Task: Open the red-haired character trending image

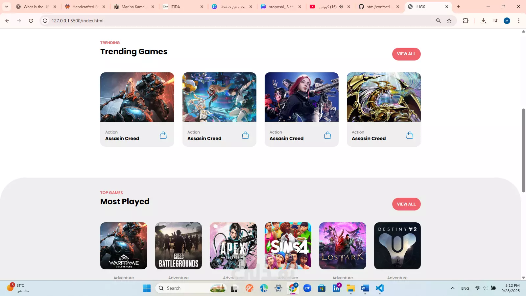Action: (301, 97)
